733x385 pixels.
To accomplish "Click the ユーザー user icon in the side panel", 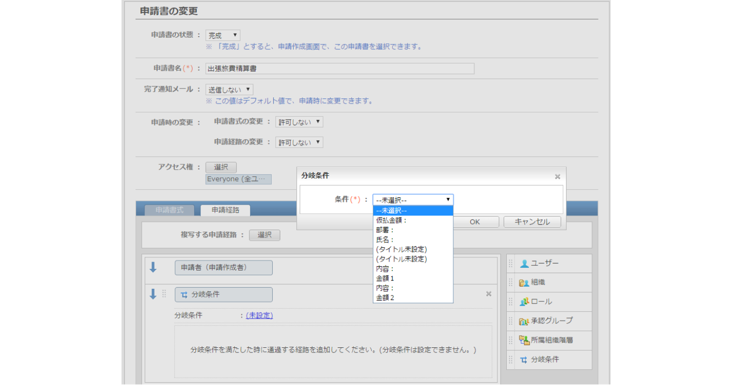I will click(524, 264).
